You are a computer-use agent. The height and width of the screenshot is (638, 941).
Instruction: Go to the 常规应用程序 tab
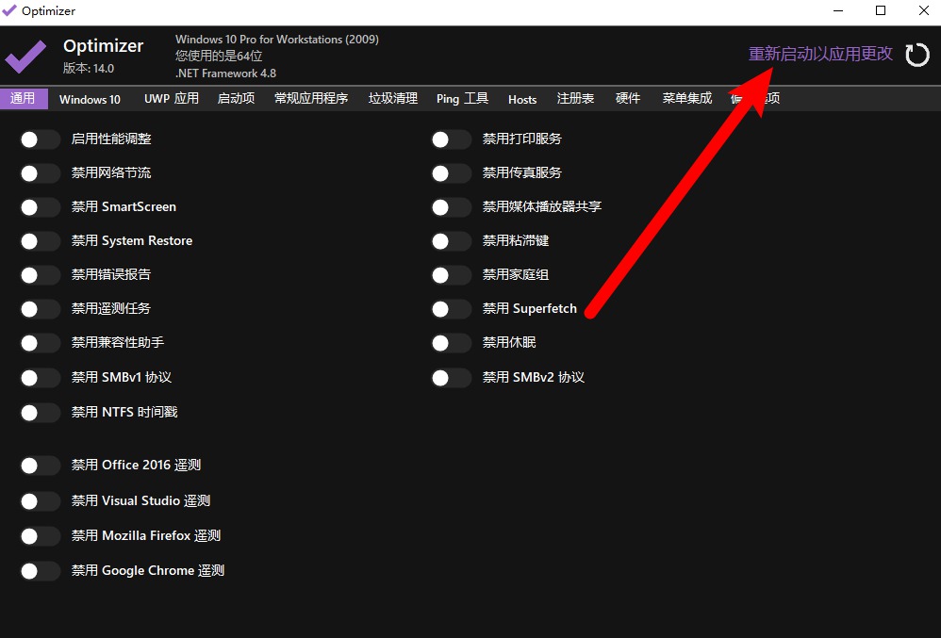[311, 98]
